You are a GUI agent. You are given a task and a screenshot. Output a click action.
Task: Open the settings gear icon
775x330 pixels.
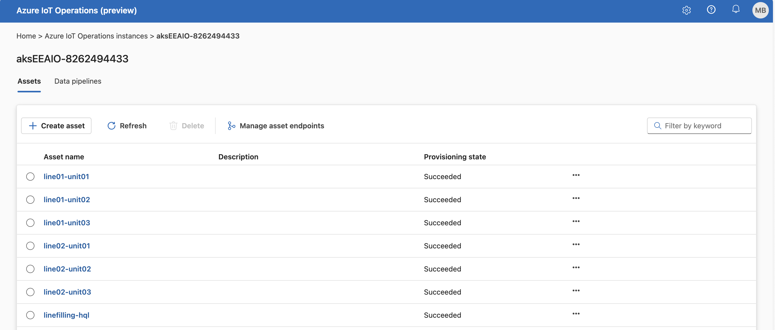(x=686, y=10)
